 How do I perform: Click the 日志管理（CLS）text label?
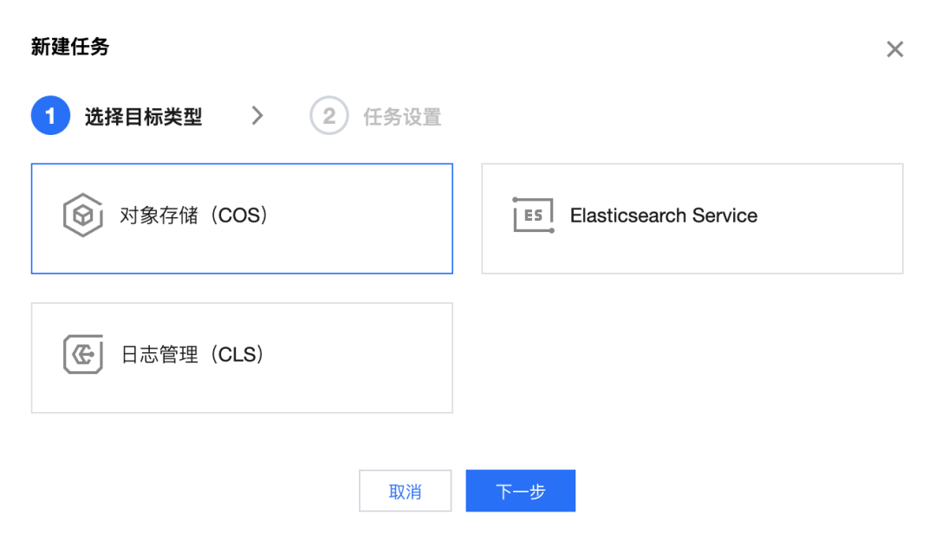pos(192,355)
